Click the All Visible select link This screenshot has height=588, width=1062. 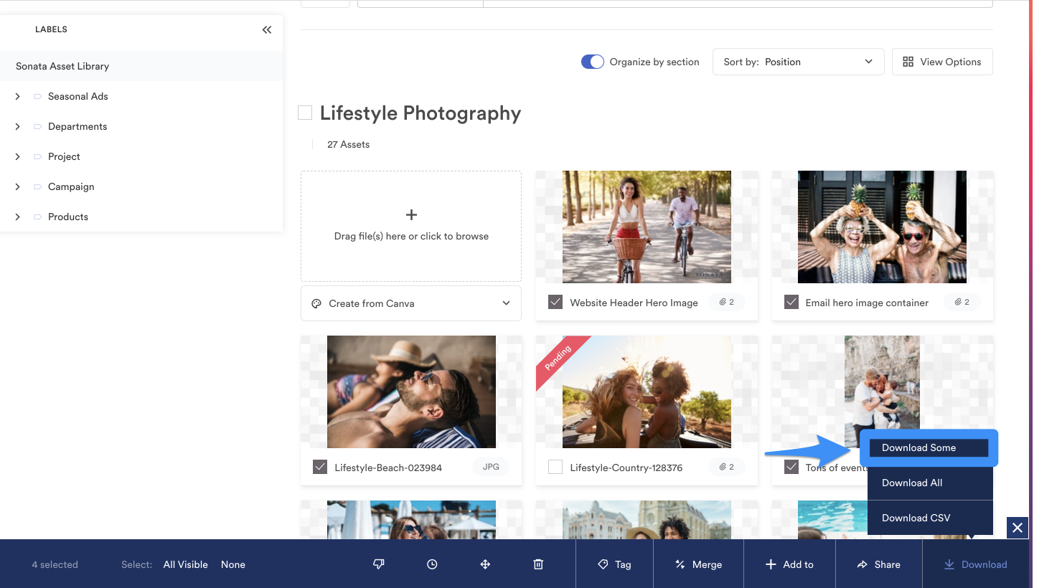tap(185, 564)
